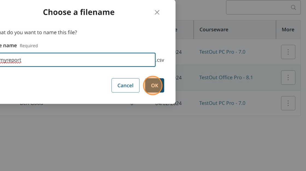Open TestOut PC Pro link in third row

coord(222,103)
